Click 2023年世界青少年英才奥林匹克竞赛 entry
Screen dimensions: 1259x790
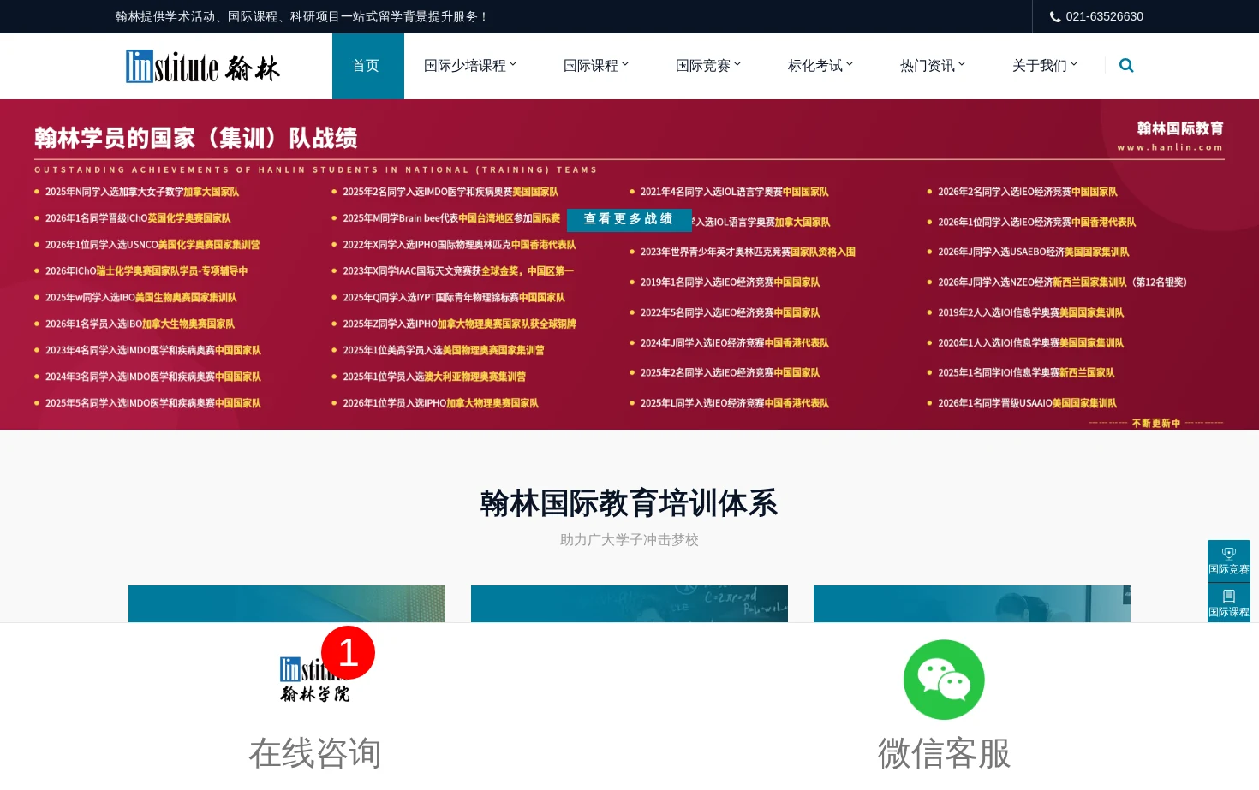(x=748, y=252)
